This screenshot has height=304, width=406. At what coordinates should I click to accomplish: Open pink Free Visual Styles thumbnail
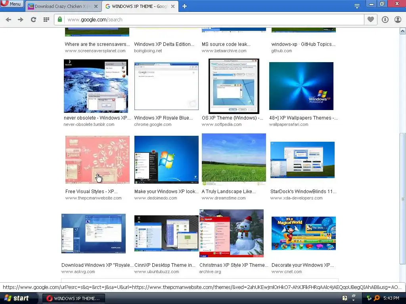98,160
